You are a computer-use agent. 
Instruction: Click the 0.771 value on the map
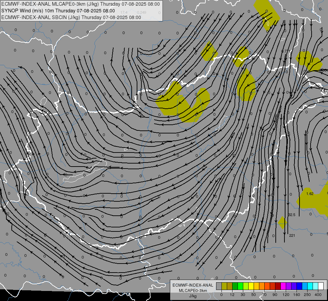pyautogui.click(x=286, y=51)
